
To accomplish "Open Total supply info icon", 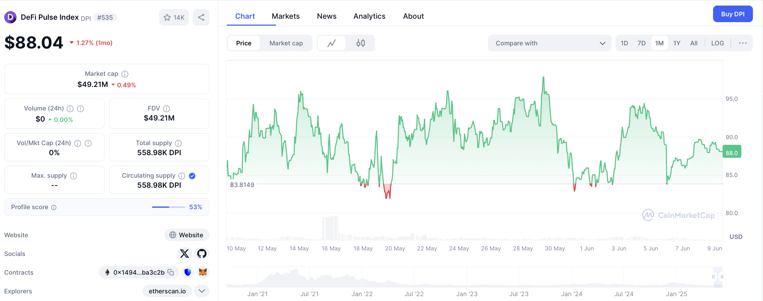I will tap(178, 143).
